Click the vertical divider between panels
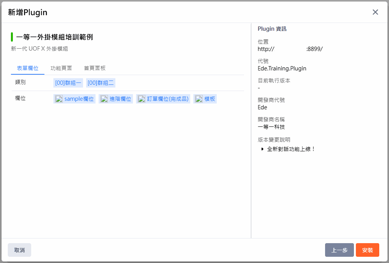The height and width of the screenshot is (263, 389). tap(251, 130)
